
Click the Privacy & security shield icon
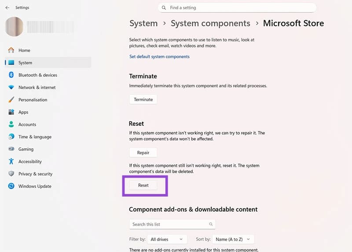click(11, 173)
